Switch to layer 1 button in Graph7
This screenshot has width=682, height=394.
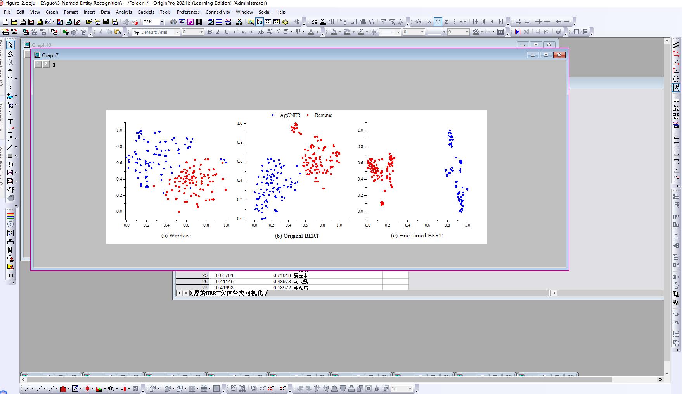[38, 65]
